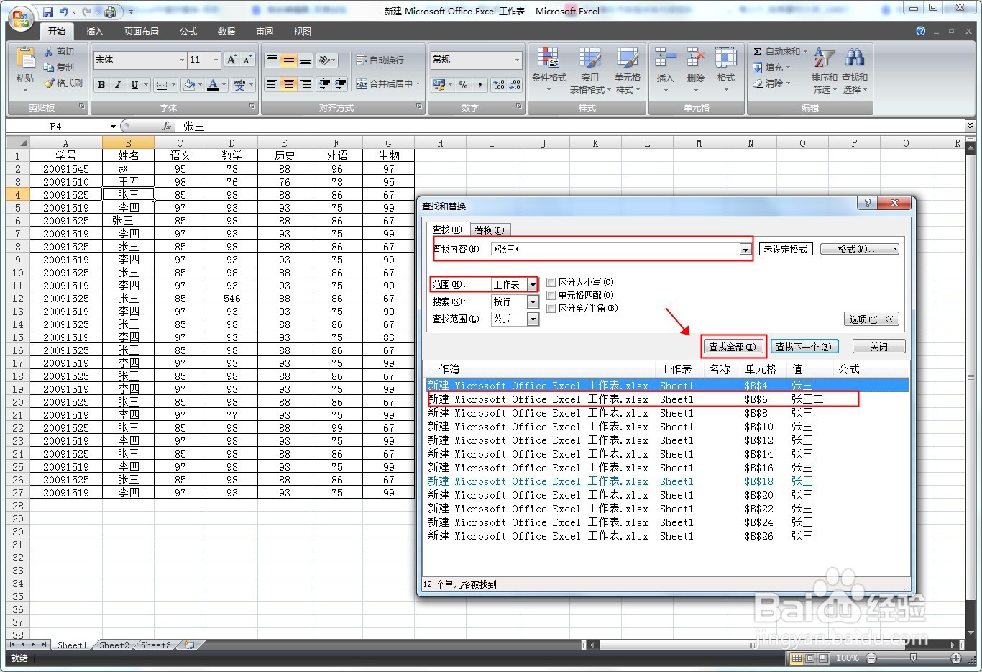Open the Merge and Center (合并后居中) arrow

click(x=418, y=84)
